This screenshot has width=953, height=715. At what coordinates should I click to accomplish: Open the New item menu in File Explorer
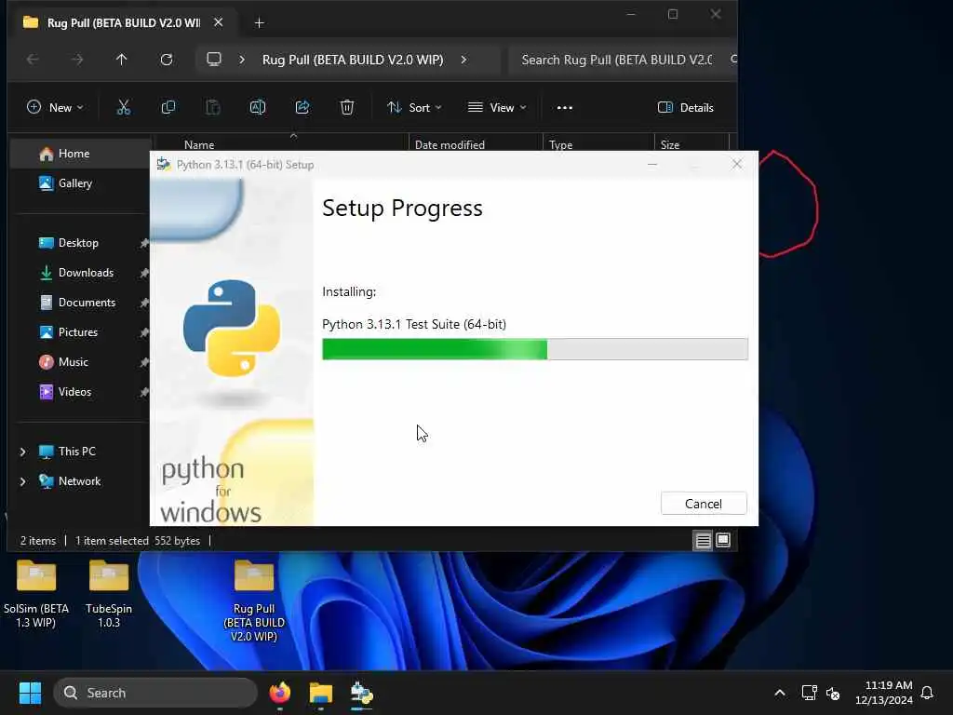55,108
